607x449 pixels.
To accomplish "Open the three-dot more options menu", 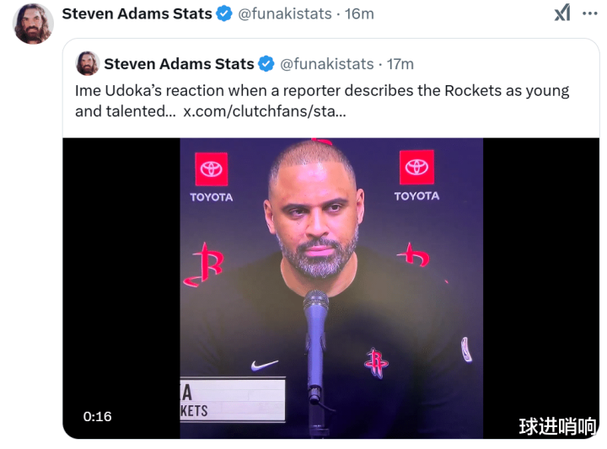I will click(x=590, y=13).
